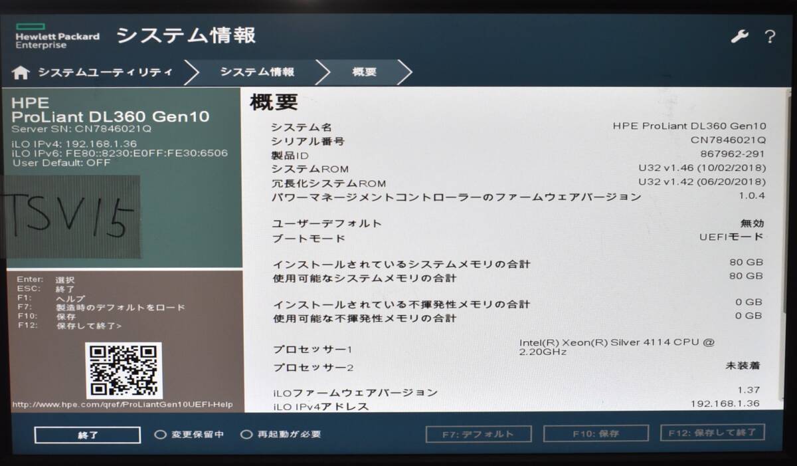Image resolution: width=797 pixels, height=466 pixels.
Task: Click the home icon in breadcrumb
Action: point(21,72)
